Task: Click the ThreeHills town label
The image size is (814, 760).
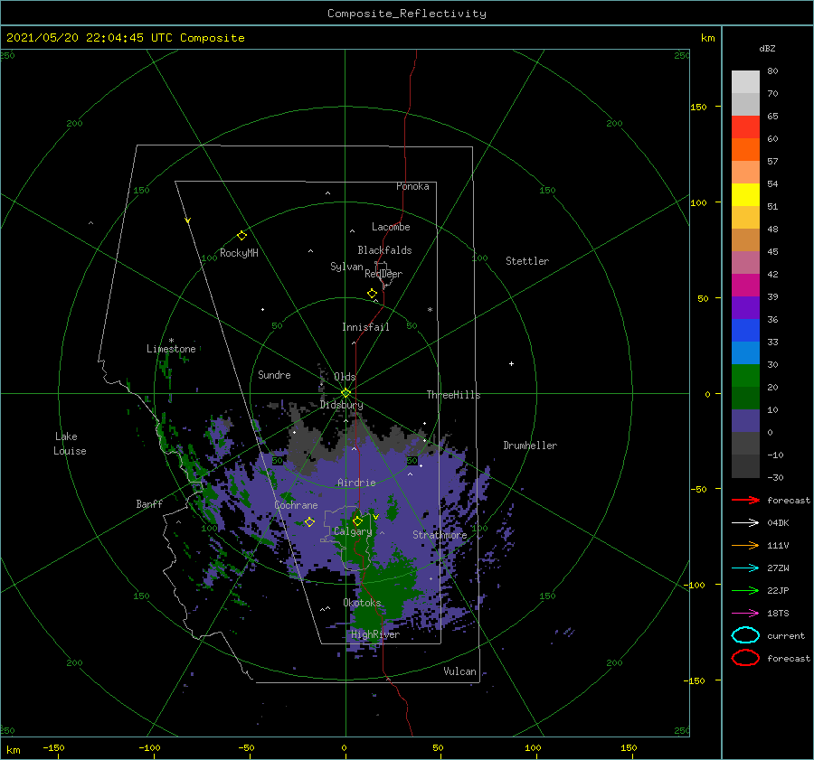Action: pyautogui.click(x=453, y=395)
